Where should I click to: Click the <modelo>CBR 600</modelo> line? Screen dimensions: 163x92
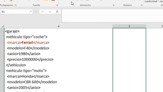(32, 82)
